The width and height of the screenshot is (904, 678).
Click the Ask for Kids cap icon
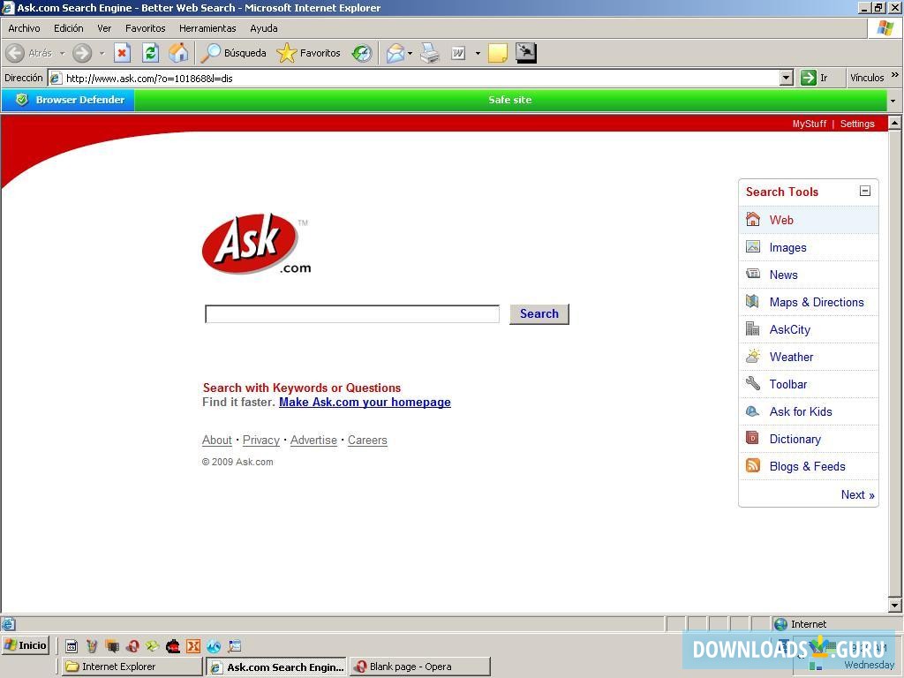click(752, 411)
